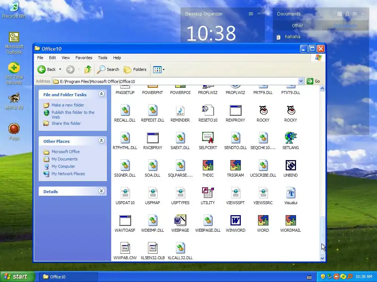The width and height of the screenshot is (377, 282).
Task: Select the Visualui font icon
Action: [290, 193]
